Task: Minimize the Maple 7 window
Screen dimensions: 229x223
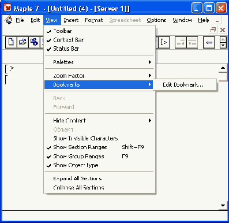Action: coord(197,9)
